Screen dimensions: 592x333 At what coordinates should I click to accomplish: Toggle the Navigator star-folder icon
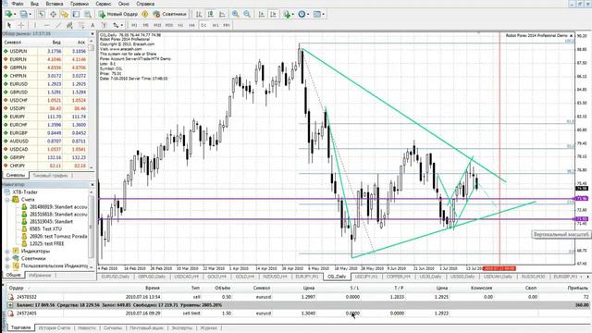click(64, 14)
